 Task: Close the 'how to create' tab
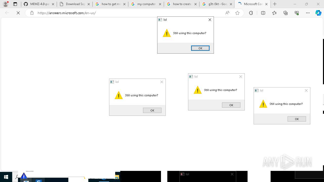(x=196, y=4)
